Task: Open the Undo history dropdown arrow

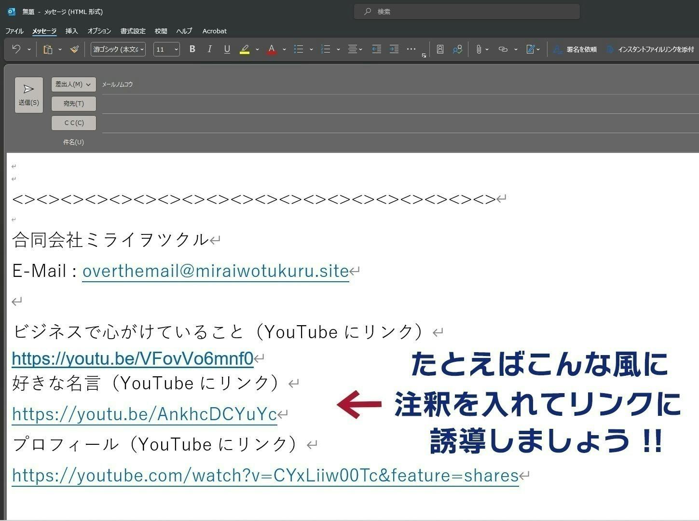Action: 29,49
